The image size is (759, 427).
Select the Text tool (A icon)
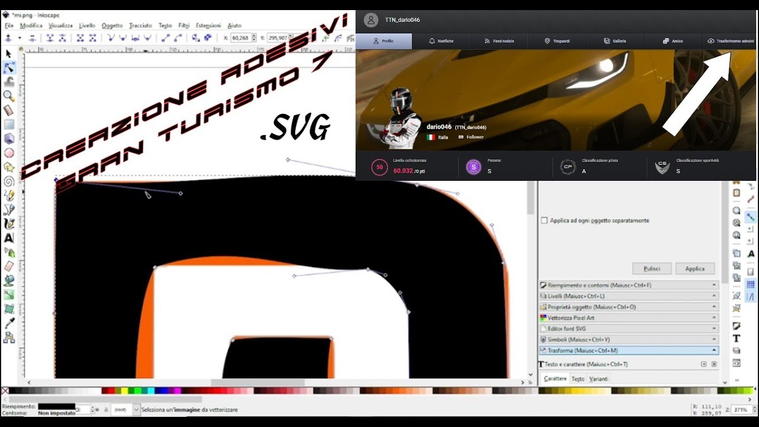8,238
